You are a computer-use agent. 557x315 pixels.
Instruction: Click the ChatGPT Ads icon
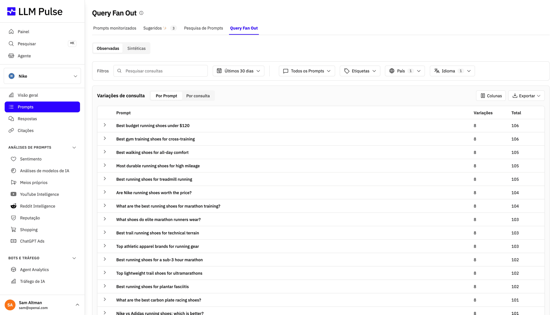13,241
